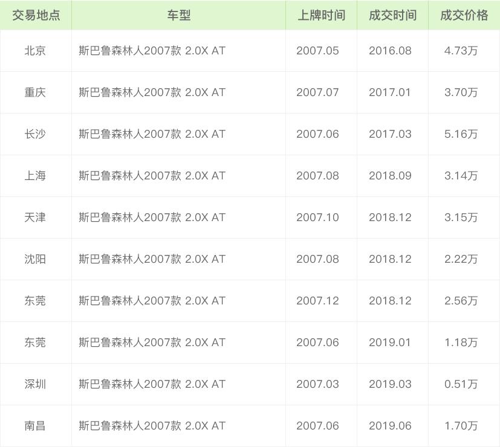Click the 成交时间 column header
The height and width of the screenshot is (447, 500).
[392, 15]
